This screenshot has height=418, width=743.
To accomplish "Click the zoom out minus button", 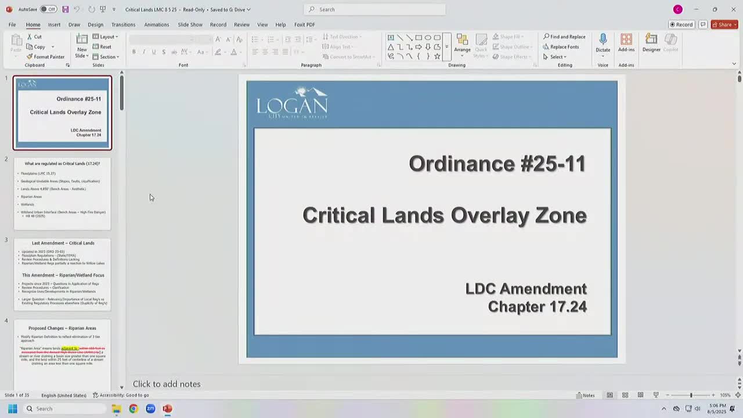I will click(x=668, y=395).
